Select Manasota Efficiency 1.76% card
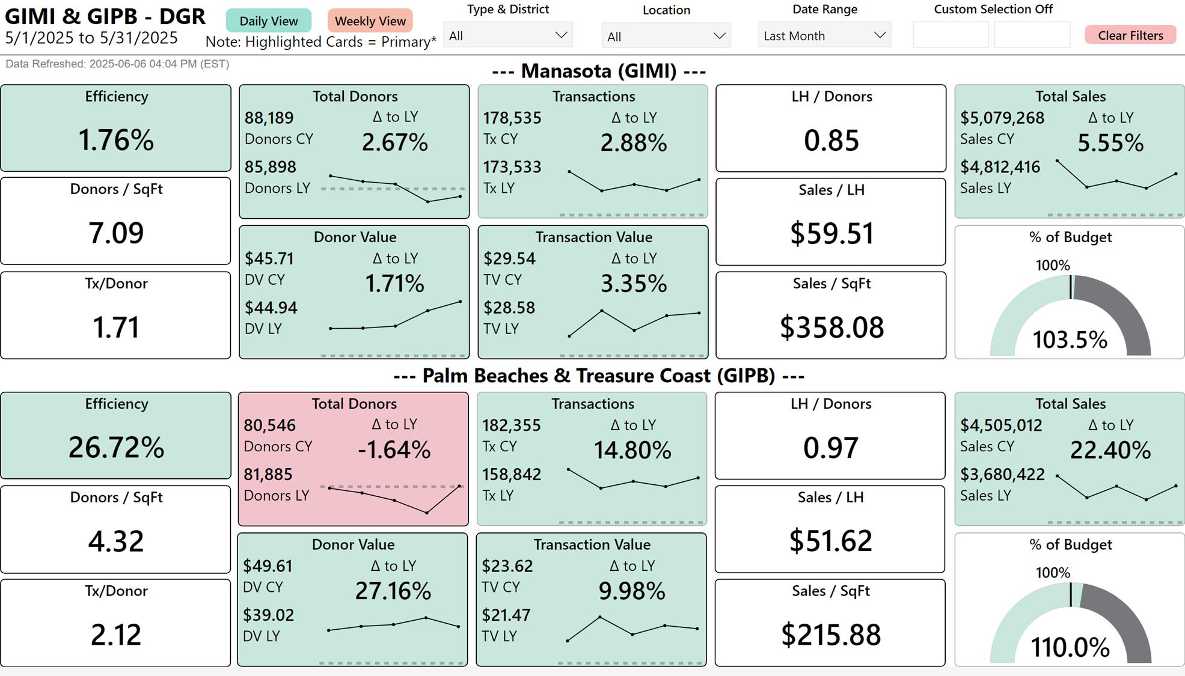1185x676 pixels. click(x=115, y=128)
